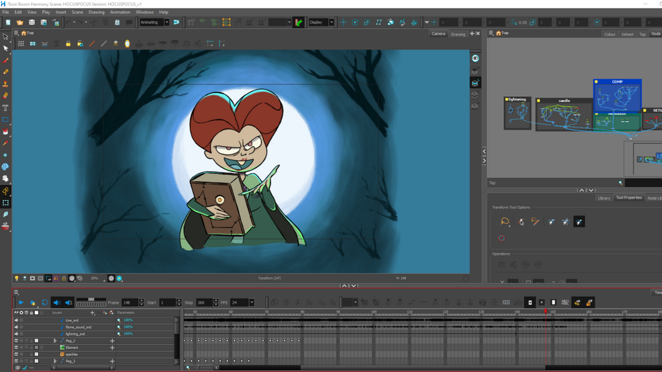Open the Node view hamburger menu
Viewport: 662px width, 372px height.
tap(491, 33)
